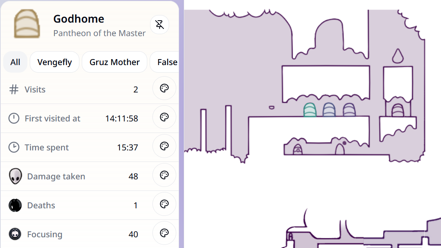441x248 pixels.
Task: Click palette icon next to Damage taken
Action: click(x=164, y=175)
